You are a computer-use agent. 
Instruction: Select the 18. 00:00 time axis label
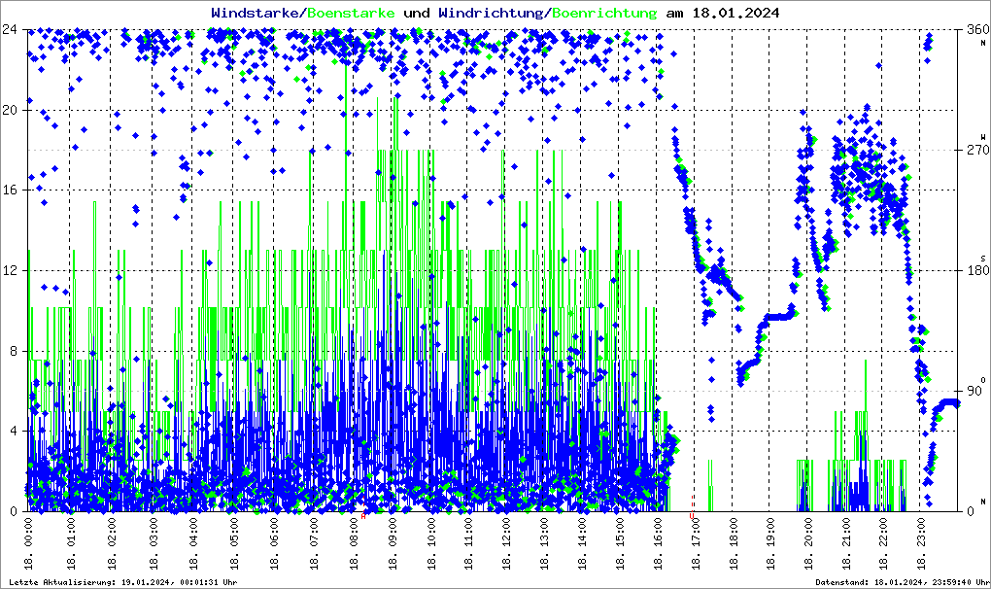pyautogui.click(x=29, y=543)
